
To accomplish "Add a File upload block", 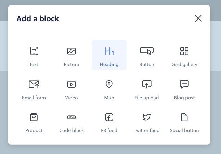I will pyautogui.click(x=147, y=89).
